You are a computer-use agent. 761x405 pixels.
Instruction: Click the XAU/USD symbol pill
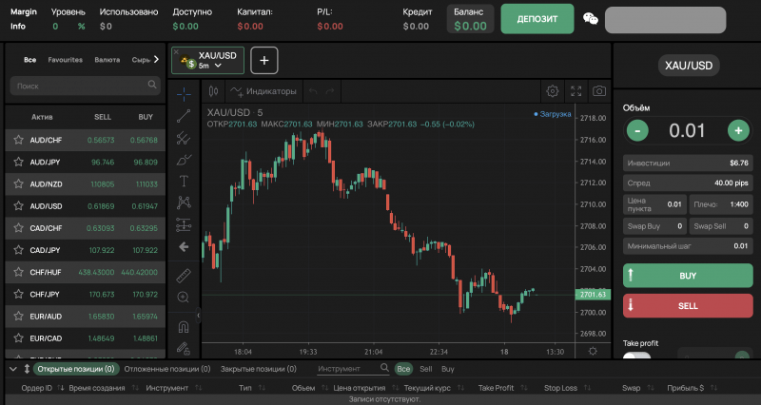pos(689,66)
